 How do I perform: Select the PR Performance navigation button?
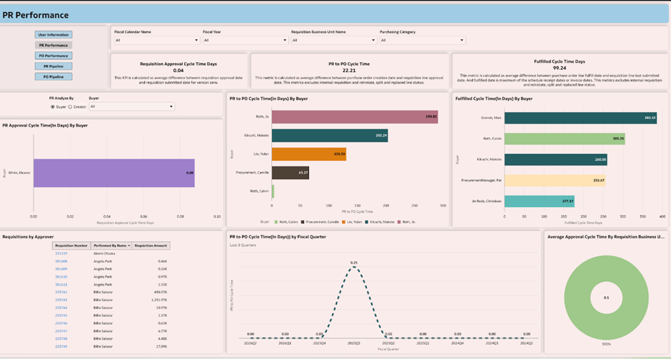(54, 45)
